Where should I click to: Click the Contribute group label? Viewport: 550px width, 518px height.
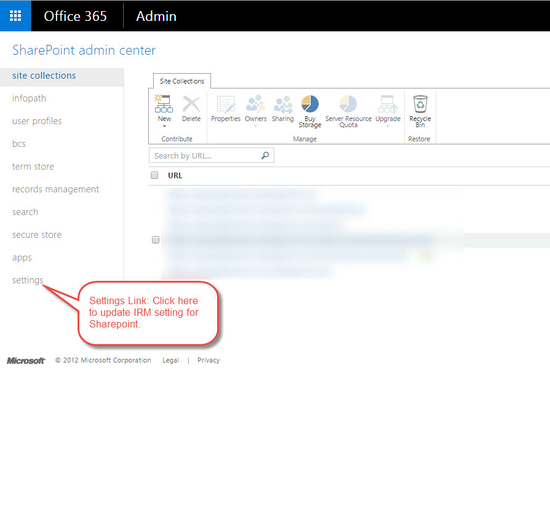(177, 139)
